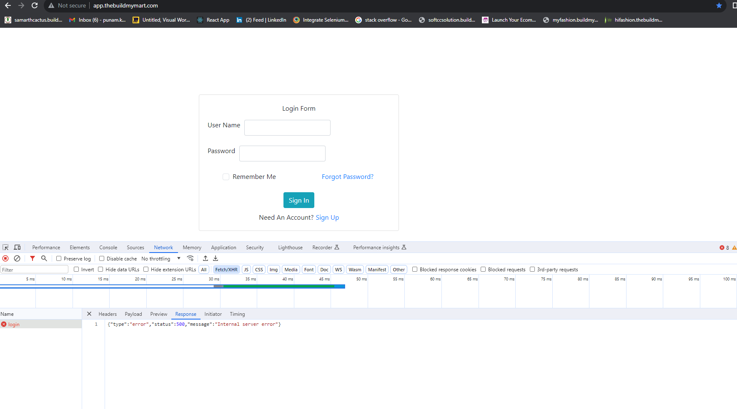Select the failed login request row

(x=41, y=324)
